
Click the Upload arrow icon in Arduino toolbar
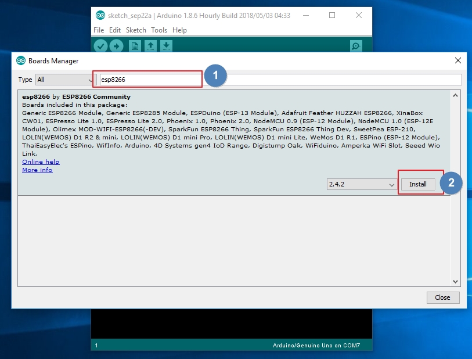coord(117,46)
